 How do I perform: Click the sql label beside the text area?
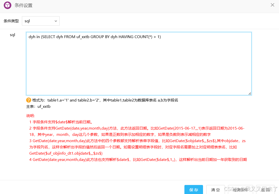click(13, 35)
